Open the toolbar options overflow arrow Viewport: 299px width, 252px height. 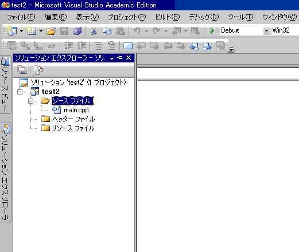[x=231, y=50]
